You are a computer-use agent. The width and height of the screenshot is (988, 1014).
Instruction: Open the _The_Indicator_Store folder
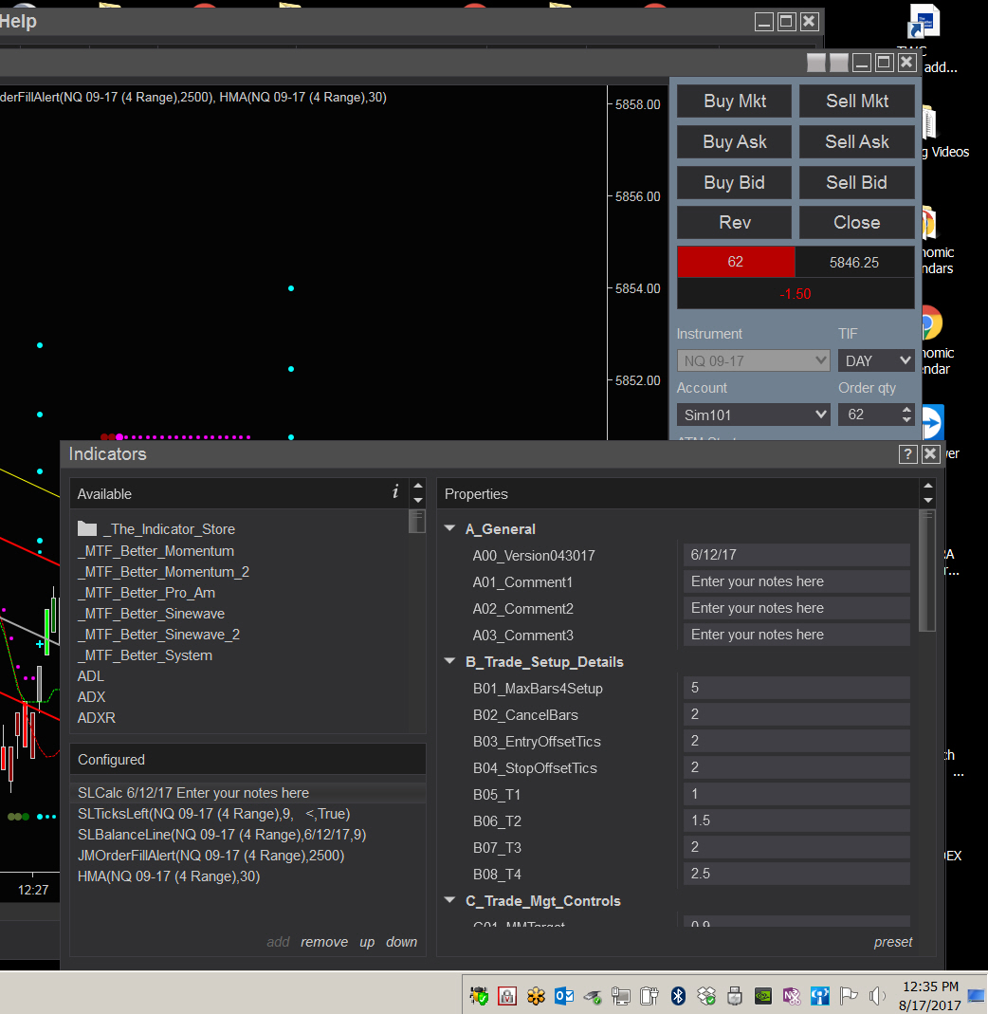[156, 529]
